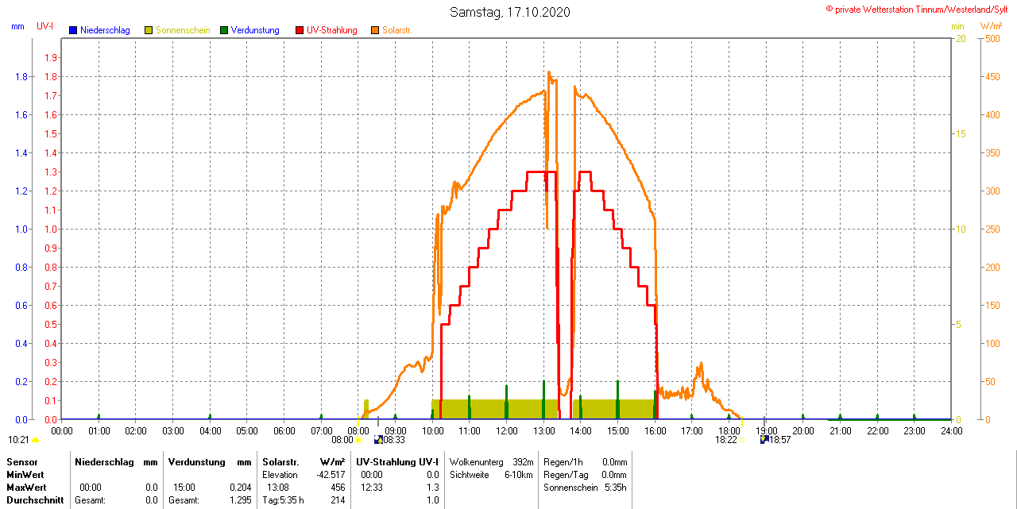Click the yellow Sonnenschein legend swatch

click(x=149, y=30)
